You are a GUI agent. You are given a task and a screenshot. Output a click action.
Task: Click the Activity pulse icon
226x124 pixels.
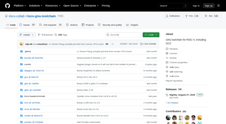pos(167,58)
